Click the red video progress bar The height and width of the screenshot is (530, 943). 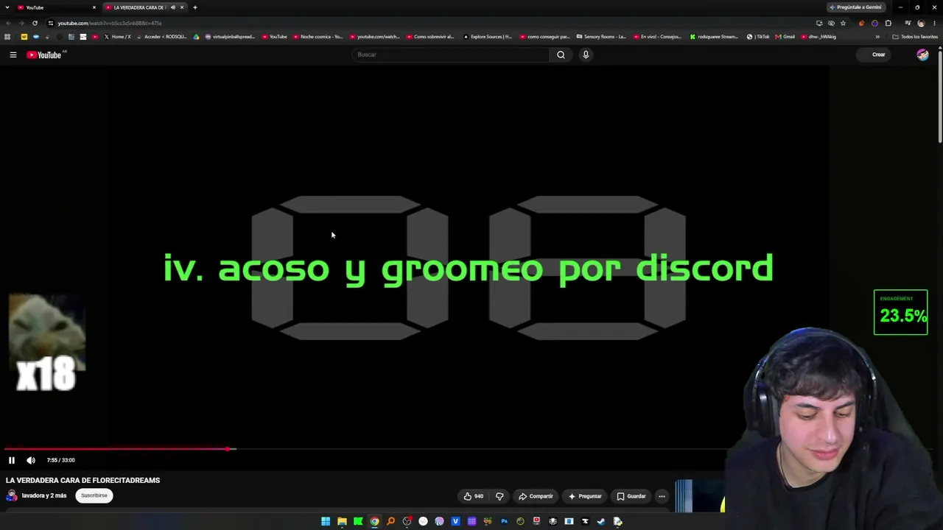click(116, 448)
